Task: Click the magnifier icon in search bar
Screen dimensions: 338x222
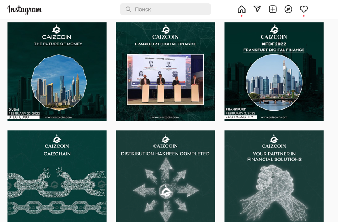Action: 128,9
